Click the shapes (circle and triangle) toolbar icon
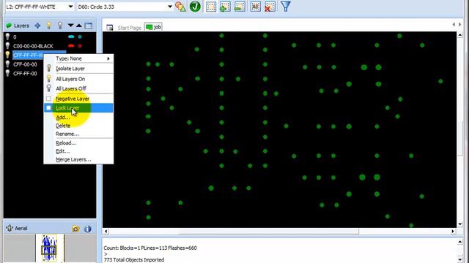The height and width of the screenshot is (263, 469). point(180,7)
